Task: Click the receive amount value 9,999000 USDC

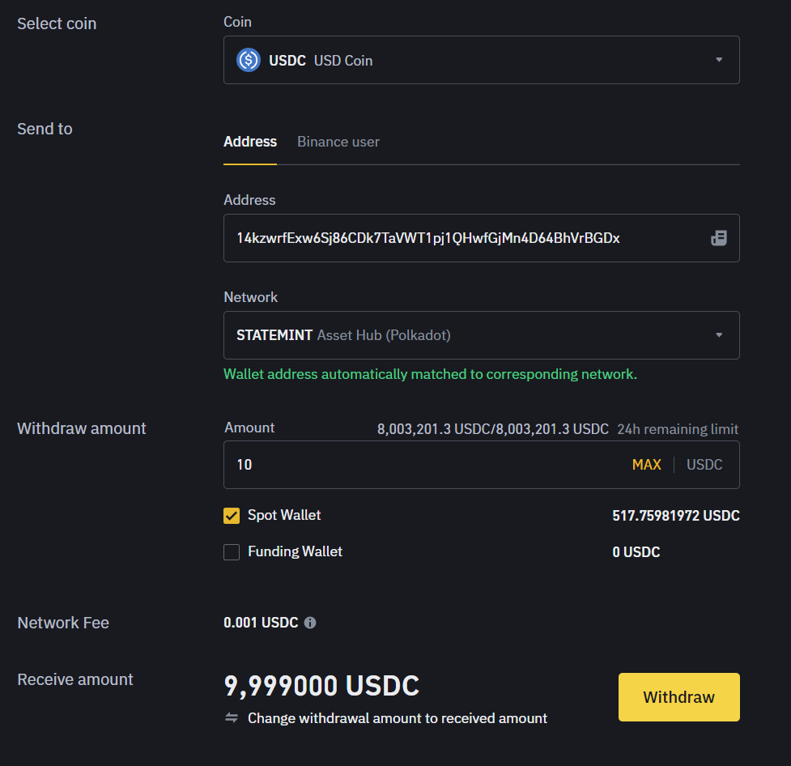Action: pyautogui.click(x=321, y=686)
